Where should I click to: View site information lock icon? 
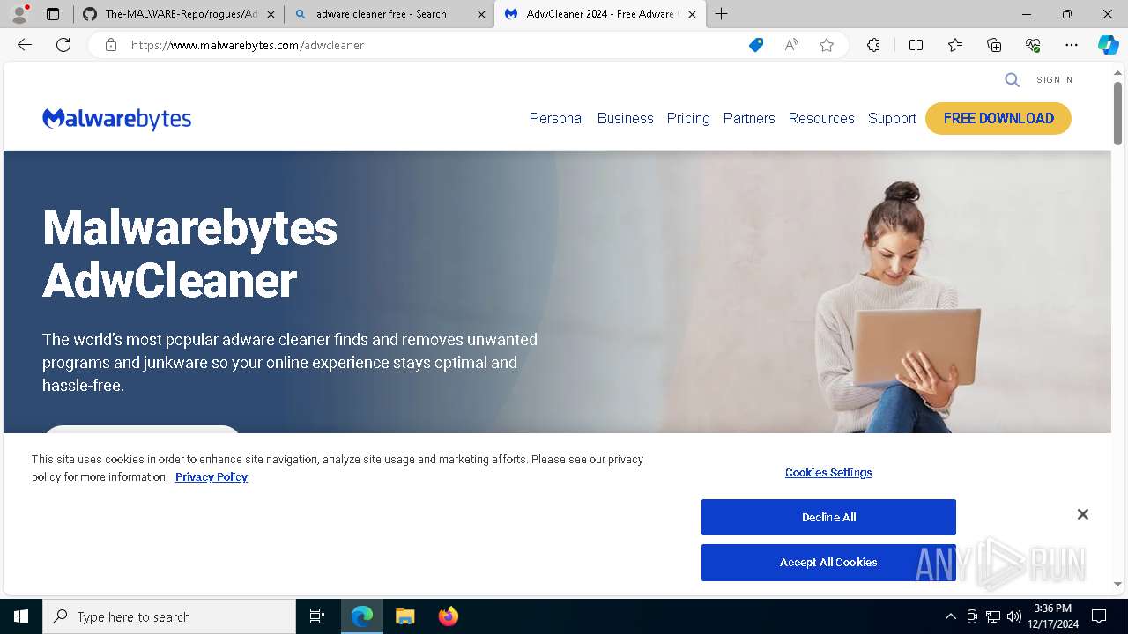coord(111,45)
